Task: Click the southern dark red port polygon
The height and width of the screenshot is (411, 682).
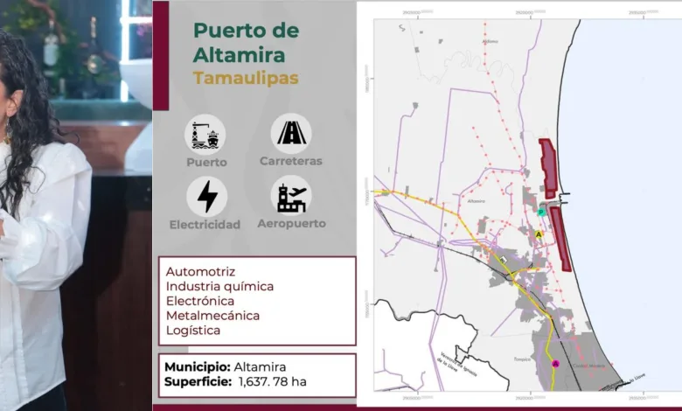Action: pos(560,238)
